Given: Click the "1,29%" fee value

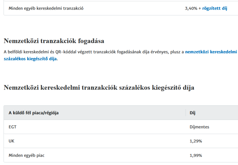Looking at the screenshot, I should 196,141.
